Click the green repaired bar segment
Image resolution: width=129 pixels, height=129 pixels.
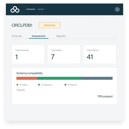59,78
